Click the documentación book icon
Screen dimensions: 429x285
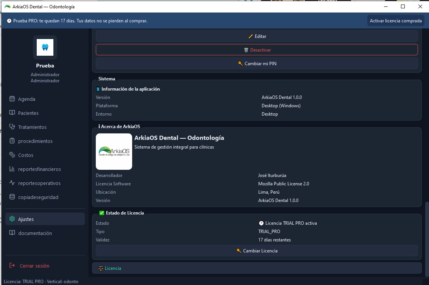tap(12, 233)
